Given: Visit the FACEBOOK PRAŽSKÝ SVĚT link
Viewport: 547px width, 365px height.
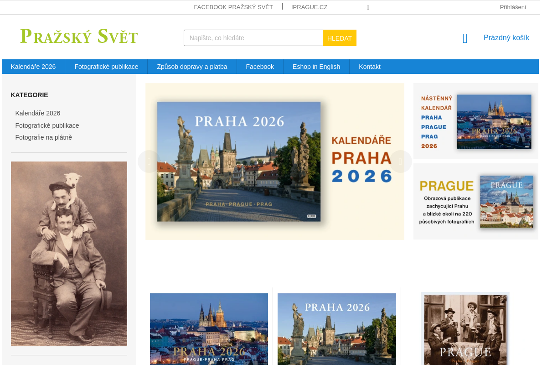Looking at the screenshot, I should tap(233, 7).
